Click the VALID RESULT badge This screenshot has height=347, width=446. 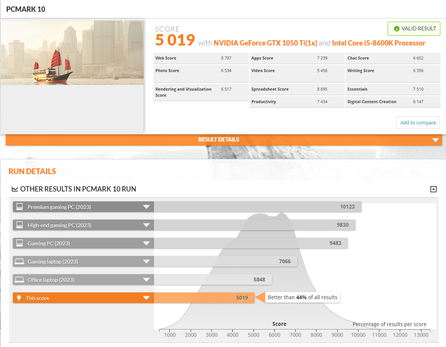pos(414,29)
